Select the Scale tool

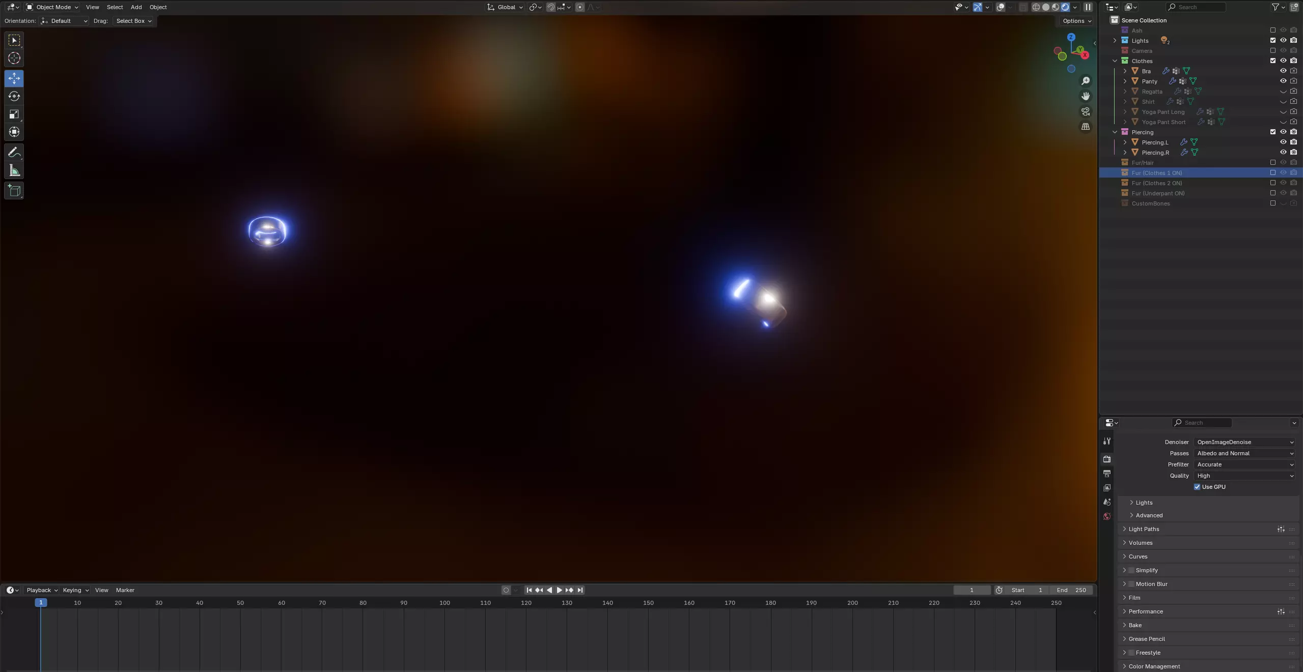tap(14, 114)
